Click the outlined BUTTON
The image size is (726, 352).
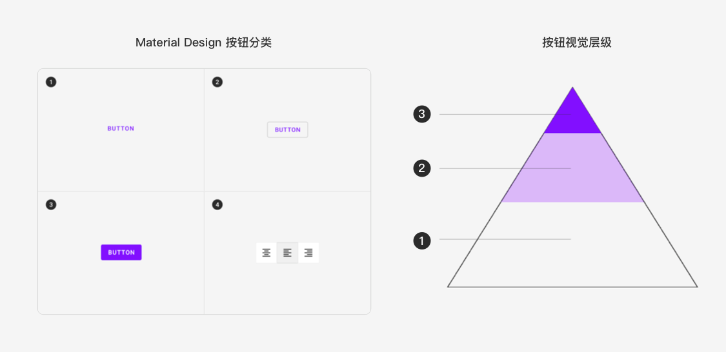tap(288, 130)
